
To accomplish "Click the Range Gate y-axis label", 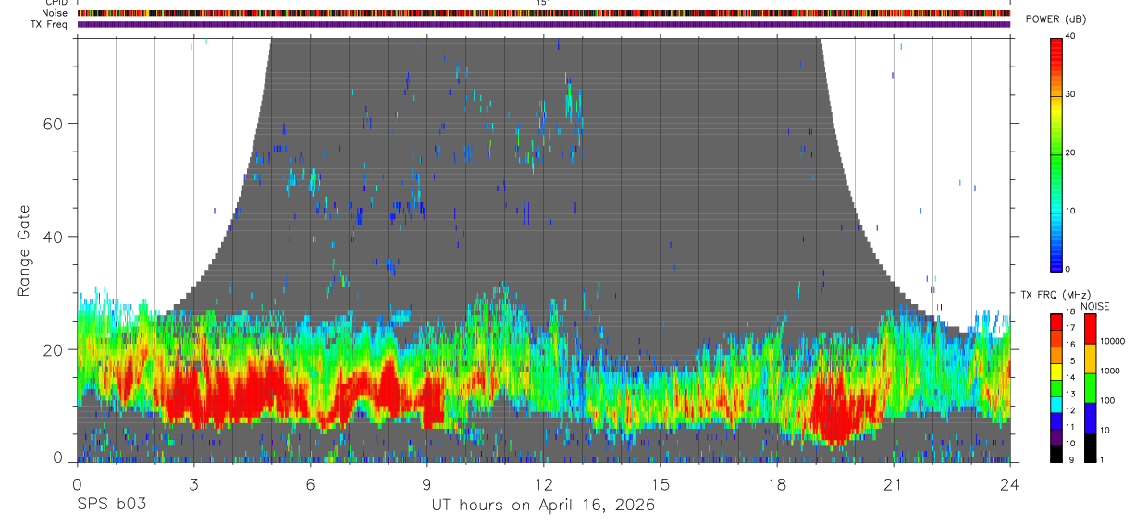I will point(23,251).
